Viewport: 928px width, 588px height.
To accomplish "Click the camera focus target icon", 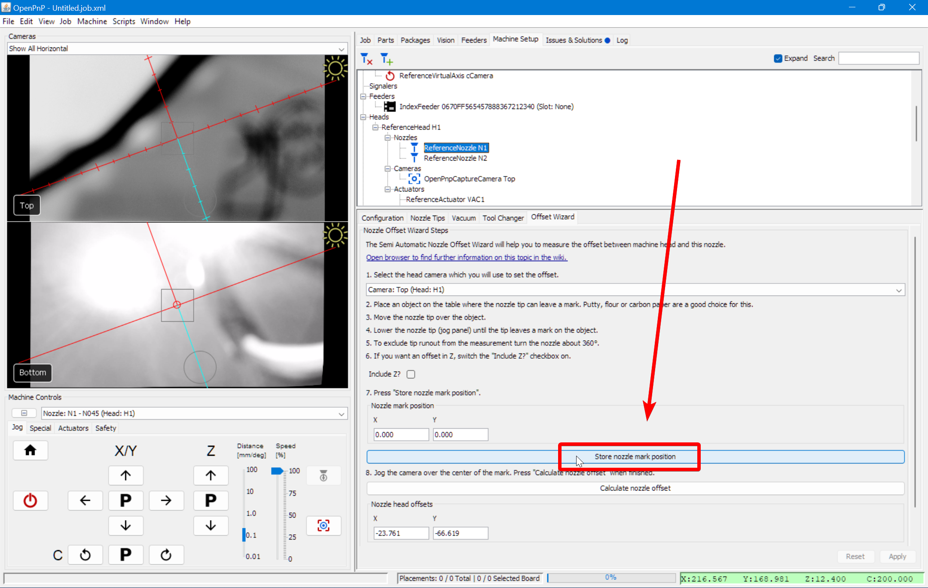I will coord(323,525).
